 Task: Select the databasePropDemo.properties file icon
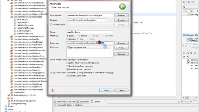(x=9, y=101)
